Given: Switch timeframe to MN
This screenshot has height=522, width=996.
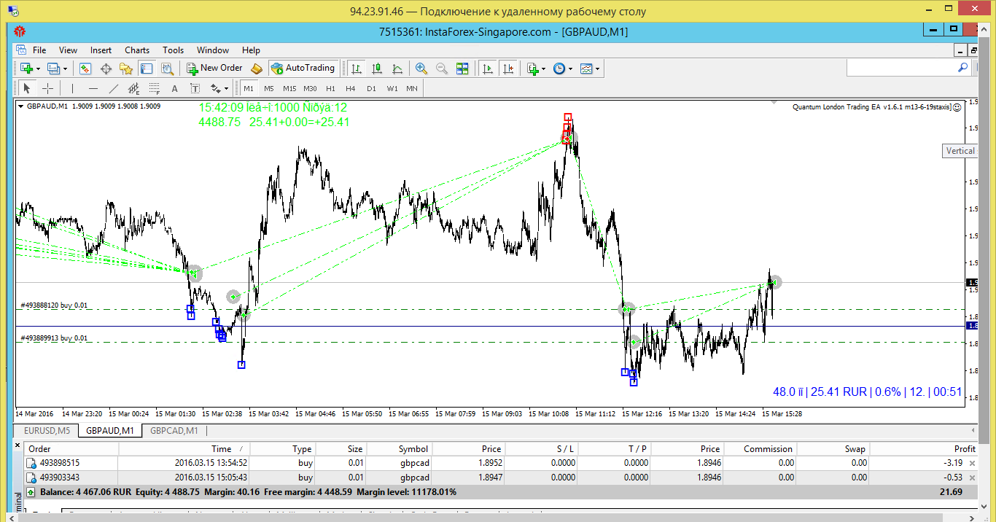Looking at the screenshot, I should (x=412, y=88).
